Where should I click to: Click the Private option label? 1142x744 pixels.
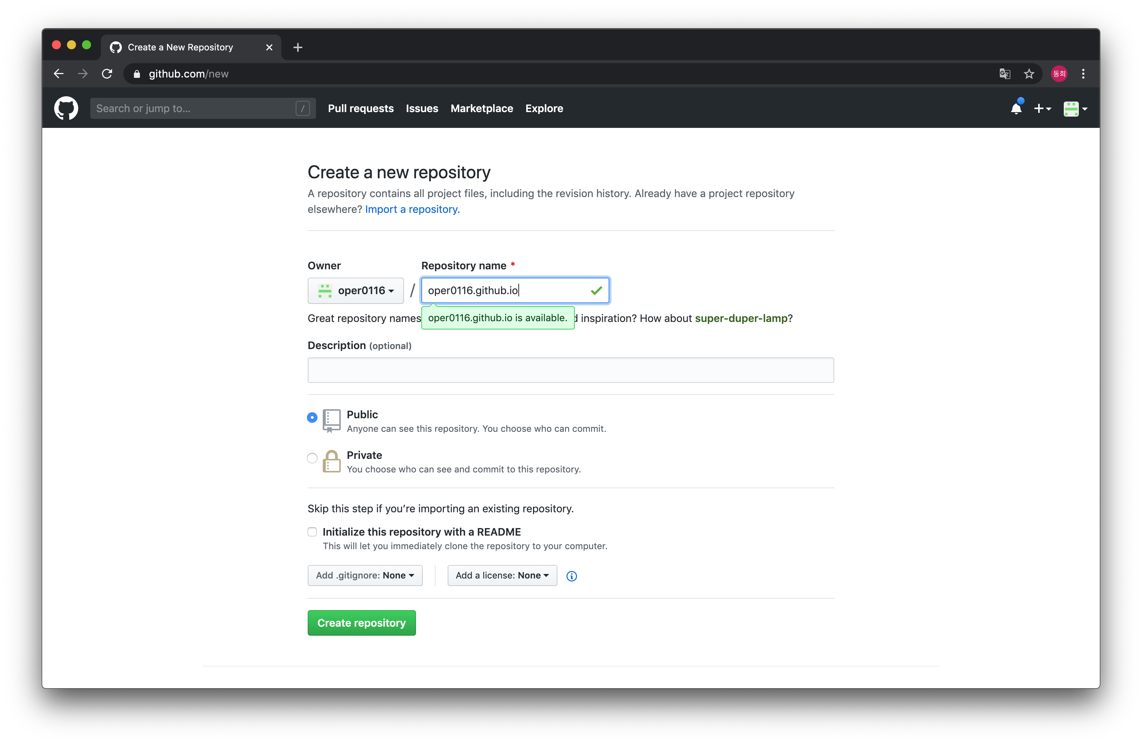[x=364, y=456]
